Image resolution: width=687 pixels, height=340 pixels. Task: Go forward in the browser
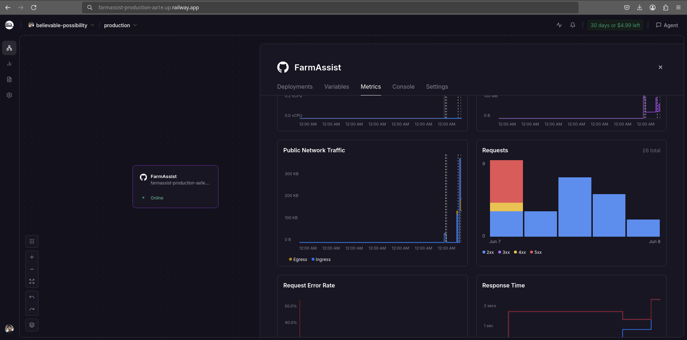coord(21,8)
